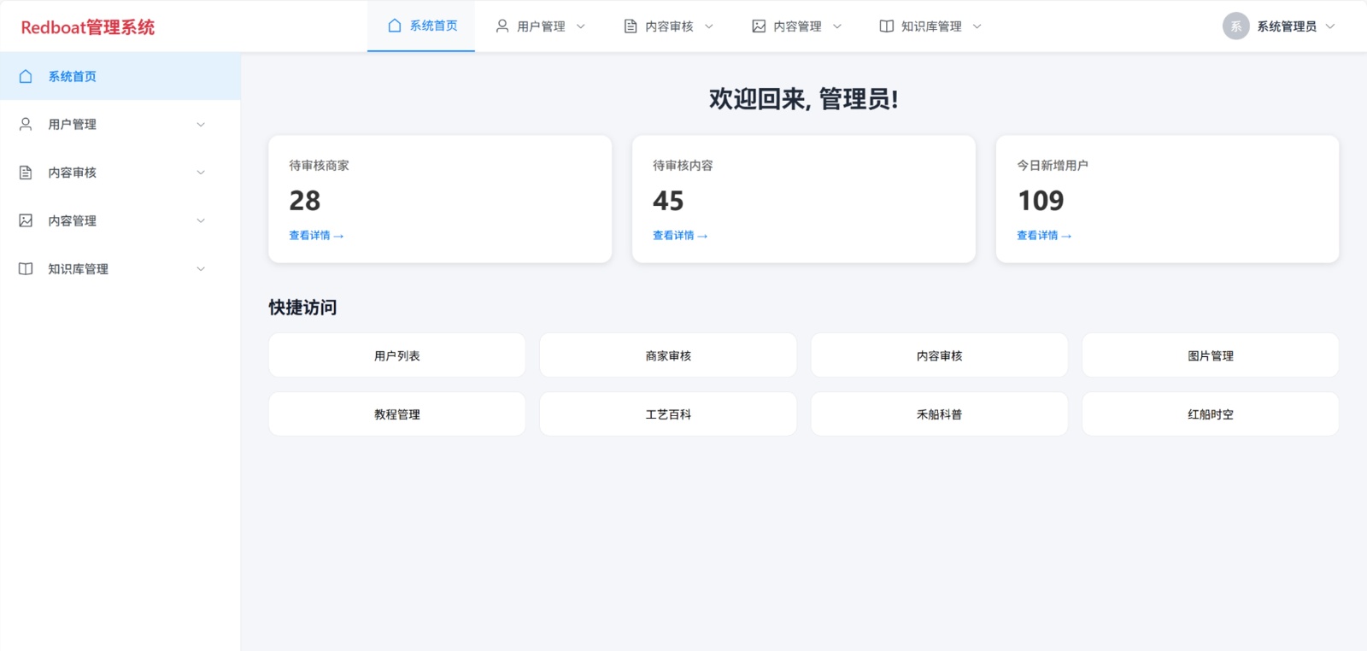Open the top 内容审核 dropdown arrow
This screenshot has width=1367, height=651.
pos(709,26)
